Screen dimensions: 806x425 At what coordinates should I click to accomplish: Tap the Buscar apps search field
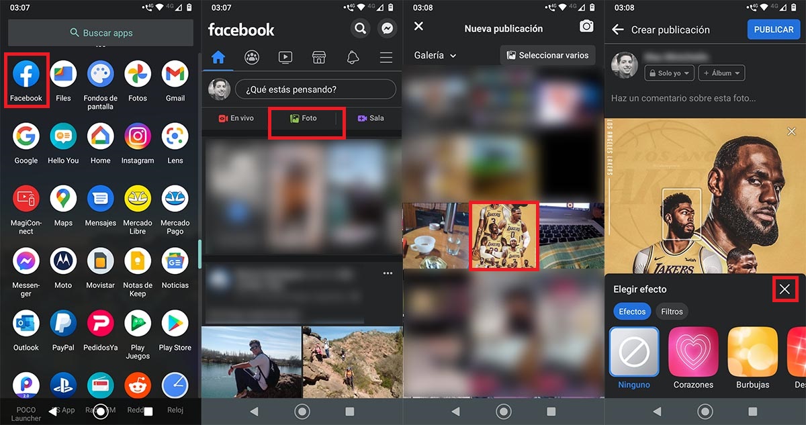[x=101, y=33]
